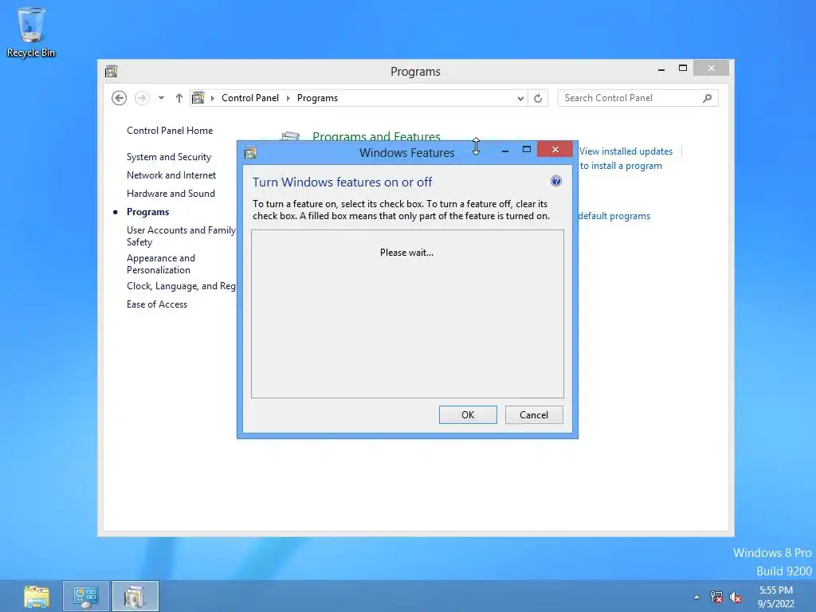Click the network tray icon

716,597
